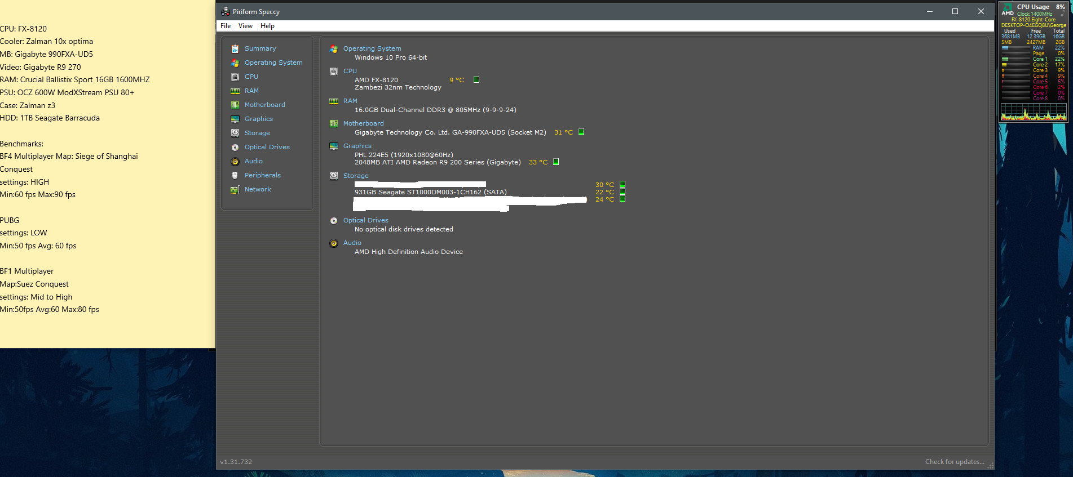Open the CPU sidebar entry

point(251,77)
